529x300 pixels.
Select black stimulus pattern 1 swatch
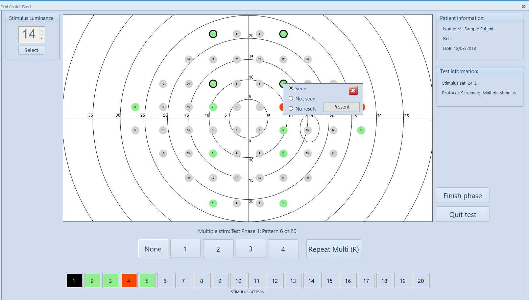click(x=74, y=281)
